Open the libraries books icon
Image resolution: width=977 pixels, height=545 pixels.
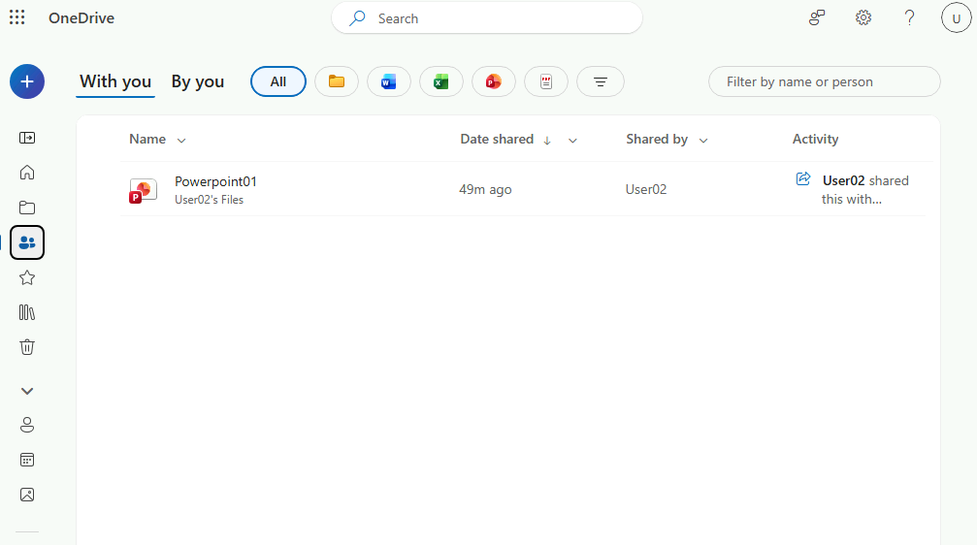(27, 312)
